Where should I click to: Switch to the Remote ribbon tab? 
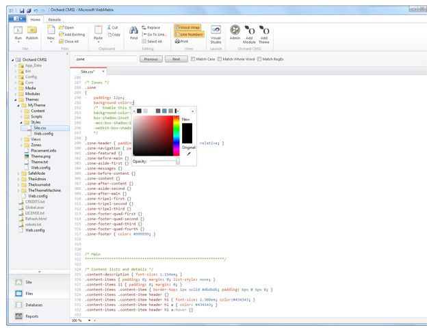coord(55,20)
